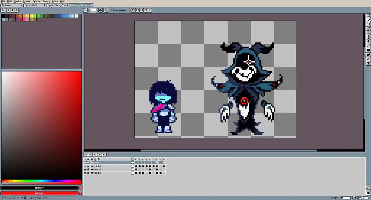Toggle the Pixel-perfect checkbox
Screen dimensions: 371x200
pyautogui.click(x=118, y=10)
